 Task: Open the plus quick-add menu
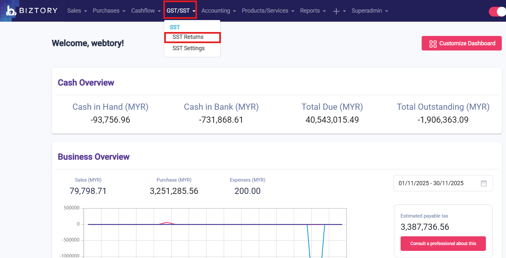[x=339, y=11]
